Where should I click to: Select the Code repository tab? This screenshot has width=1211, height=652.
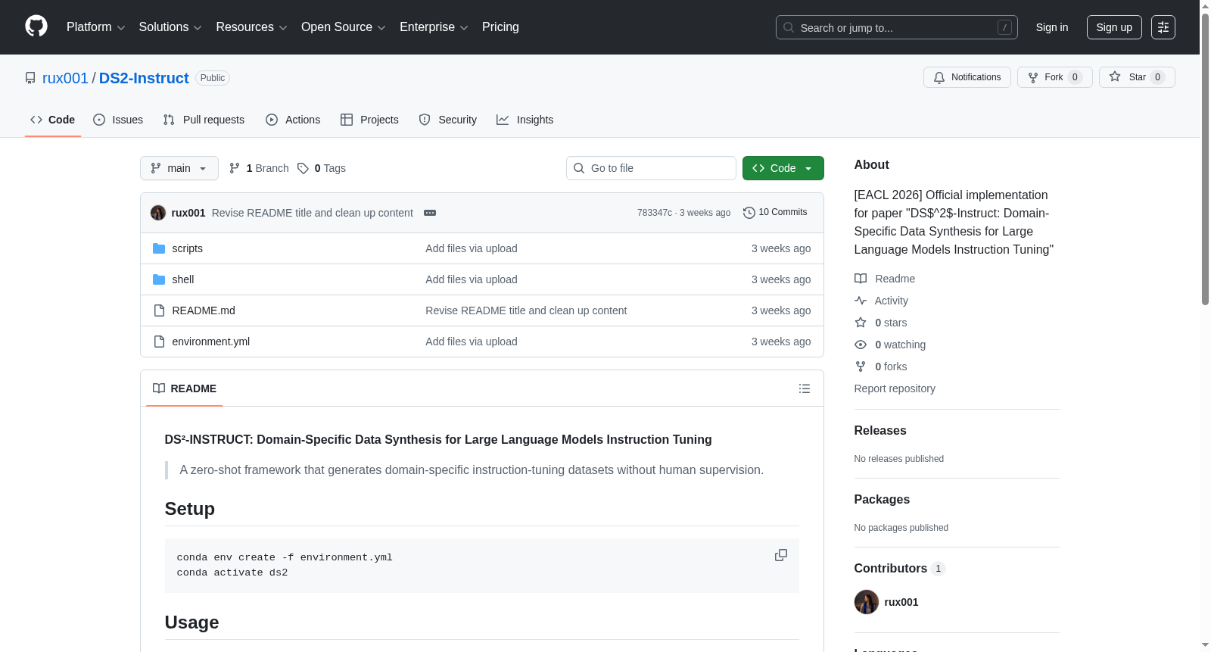click(53, 120)
